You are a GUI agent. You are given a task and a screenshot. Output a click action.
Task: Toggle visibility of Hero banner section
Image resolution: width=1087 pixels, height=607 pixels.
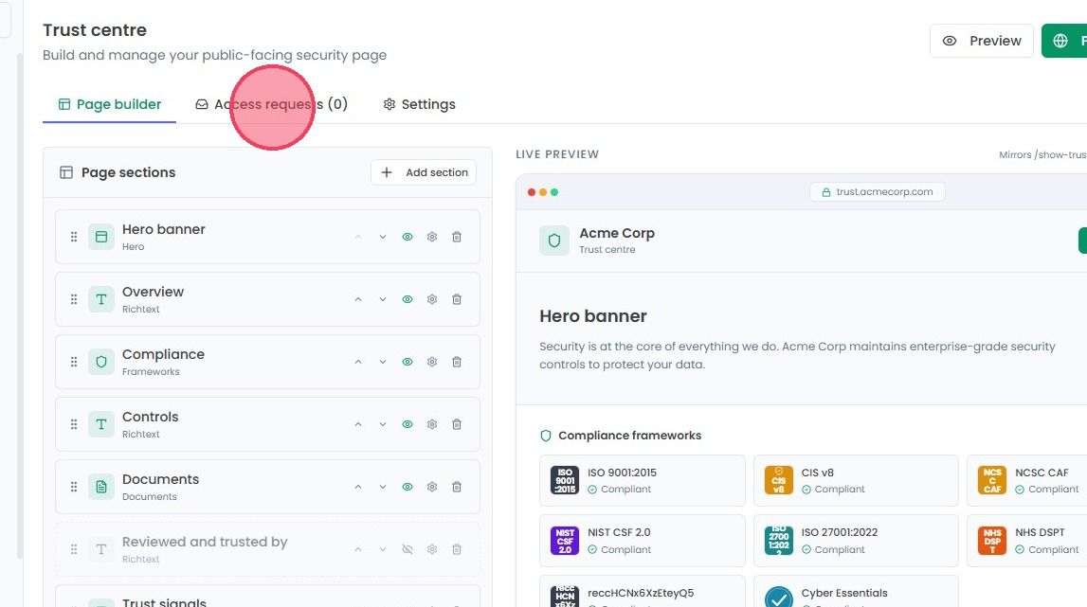(x=408, y=237)
